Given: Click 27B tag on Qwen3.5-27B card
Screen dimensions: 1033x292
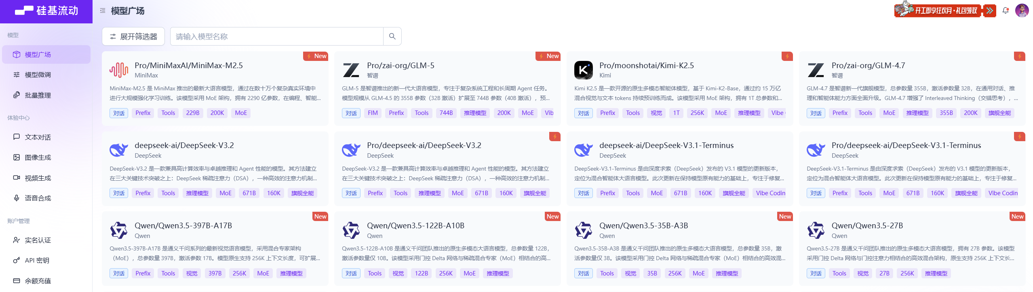Looking at the screenshot, I should coord(884,273).
